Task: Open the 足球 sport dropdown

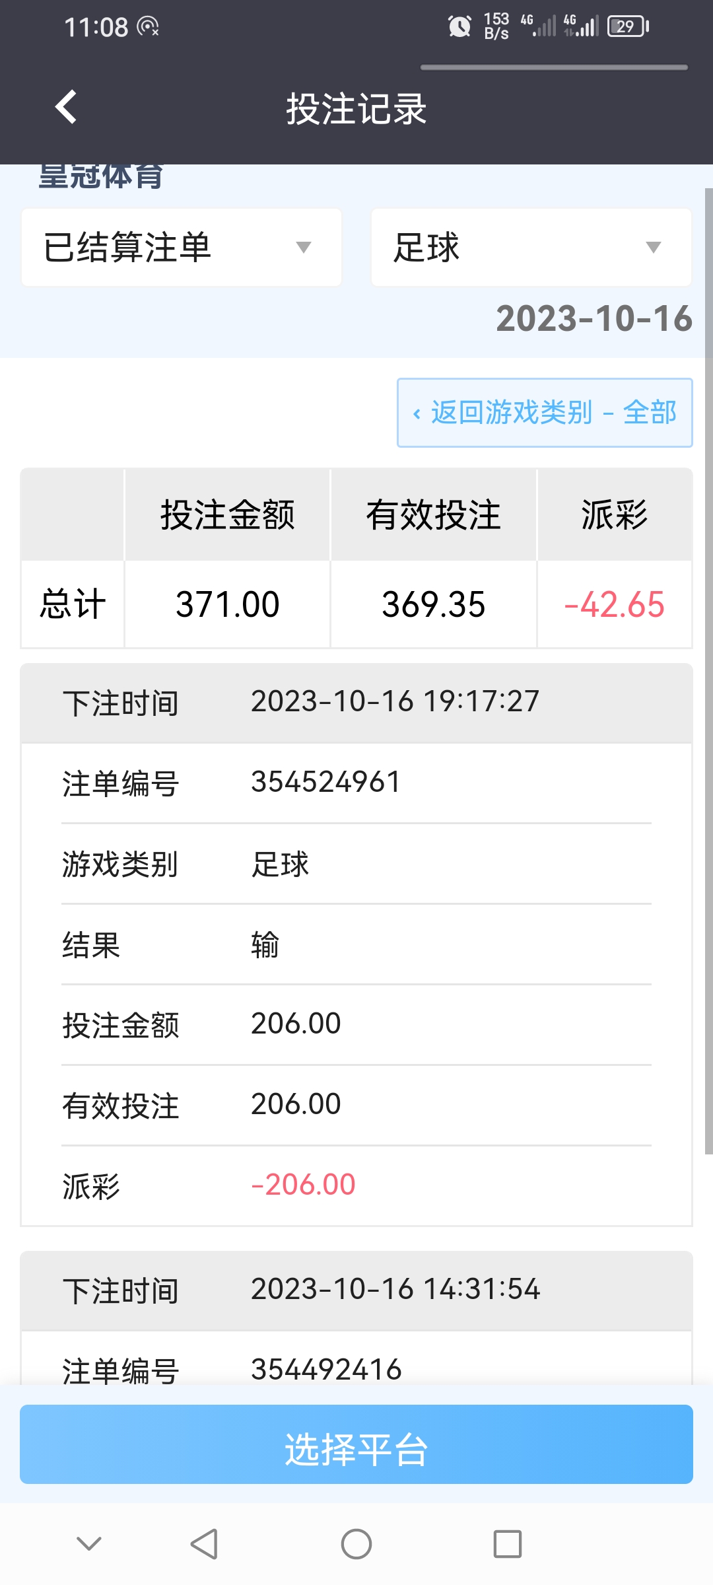Action: pos(531,248)
